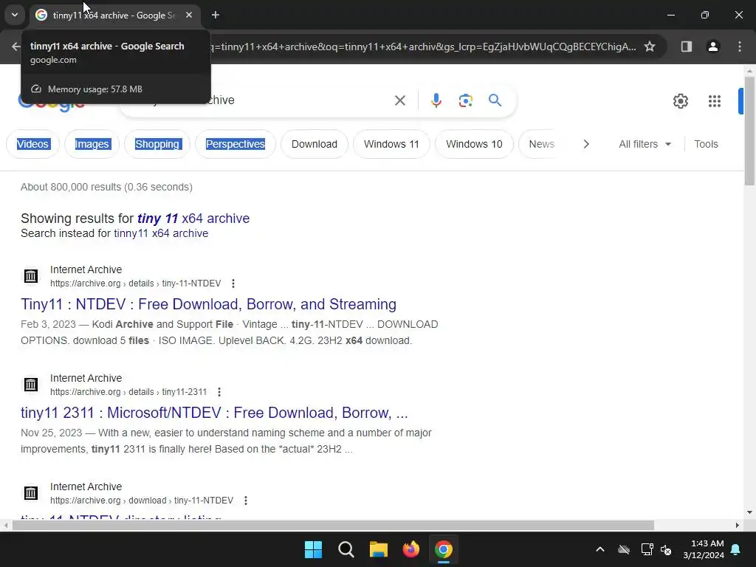Submit the search using the magnifier icon
Screen dimensions: 756x567
click(x=495, y=100)
